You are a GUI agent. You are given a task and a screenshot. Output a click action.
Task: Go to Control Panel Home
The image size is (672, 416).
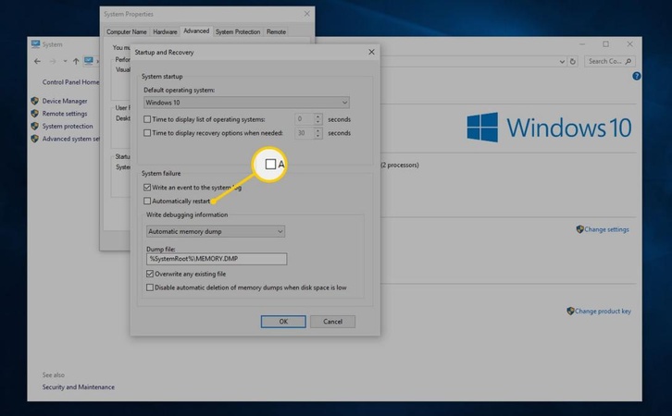pyautogui.click(x=70, y=82)
